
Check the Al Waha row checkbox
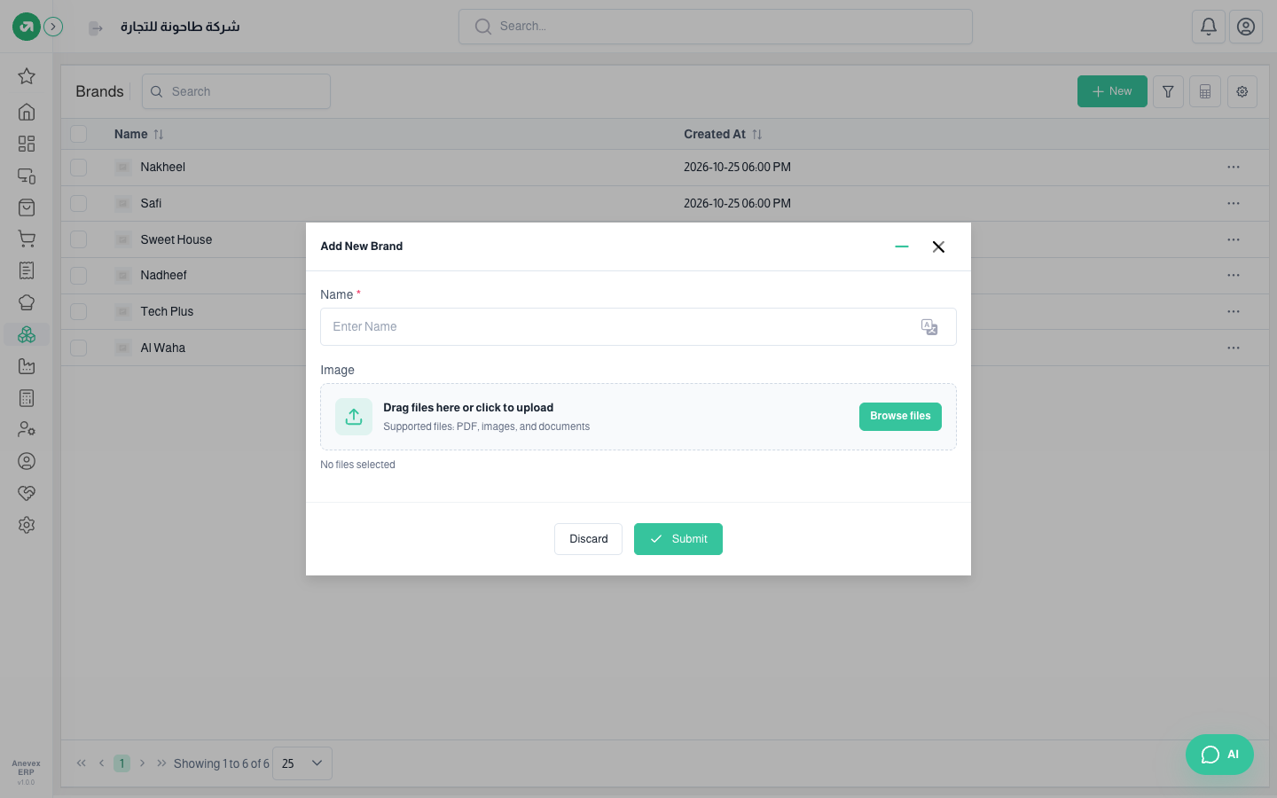click(79, 348)
